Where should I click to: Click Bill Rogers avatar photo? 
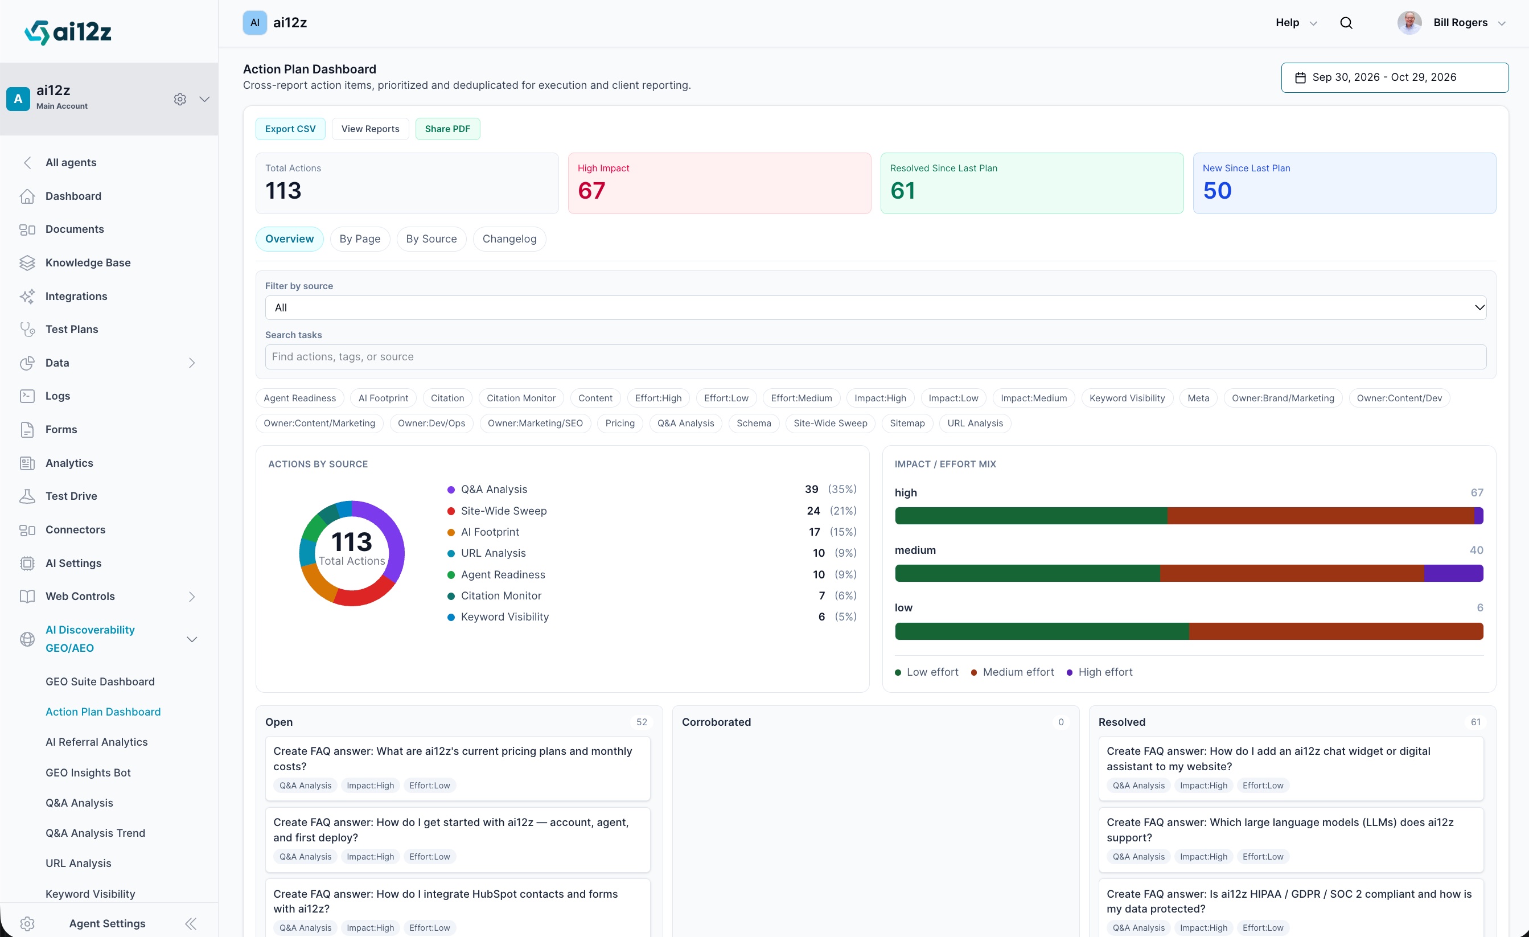(x=1409, y=23)
